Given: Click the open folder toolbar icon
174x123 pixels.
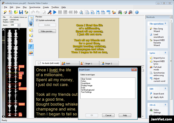Looking at the screenshot, I should point(16,12).
